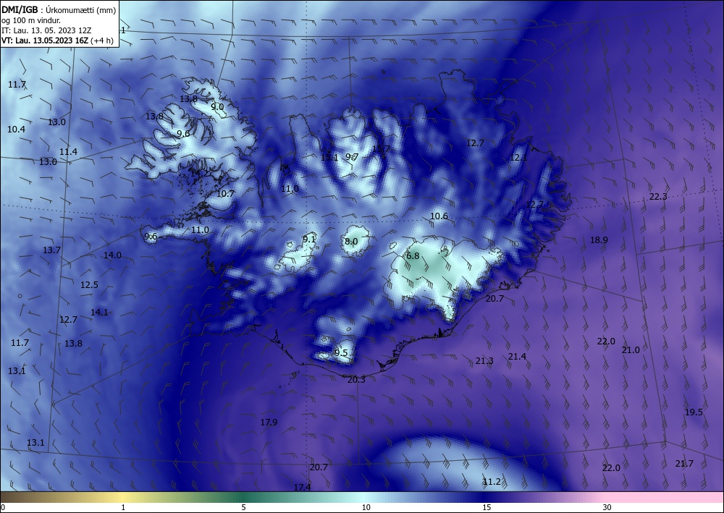Click the map value 10.6
724x513 pixels.
coord(439,216)
